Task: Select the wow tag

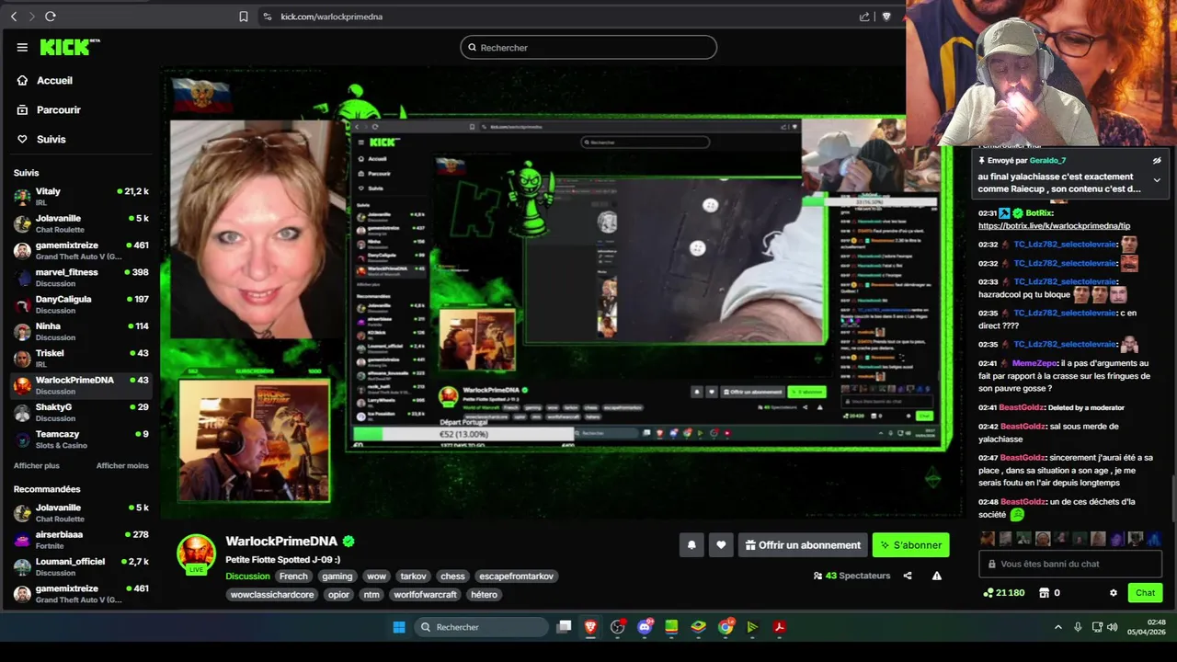Action: tap(377, 576)
